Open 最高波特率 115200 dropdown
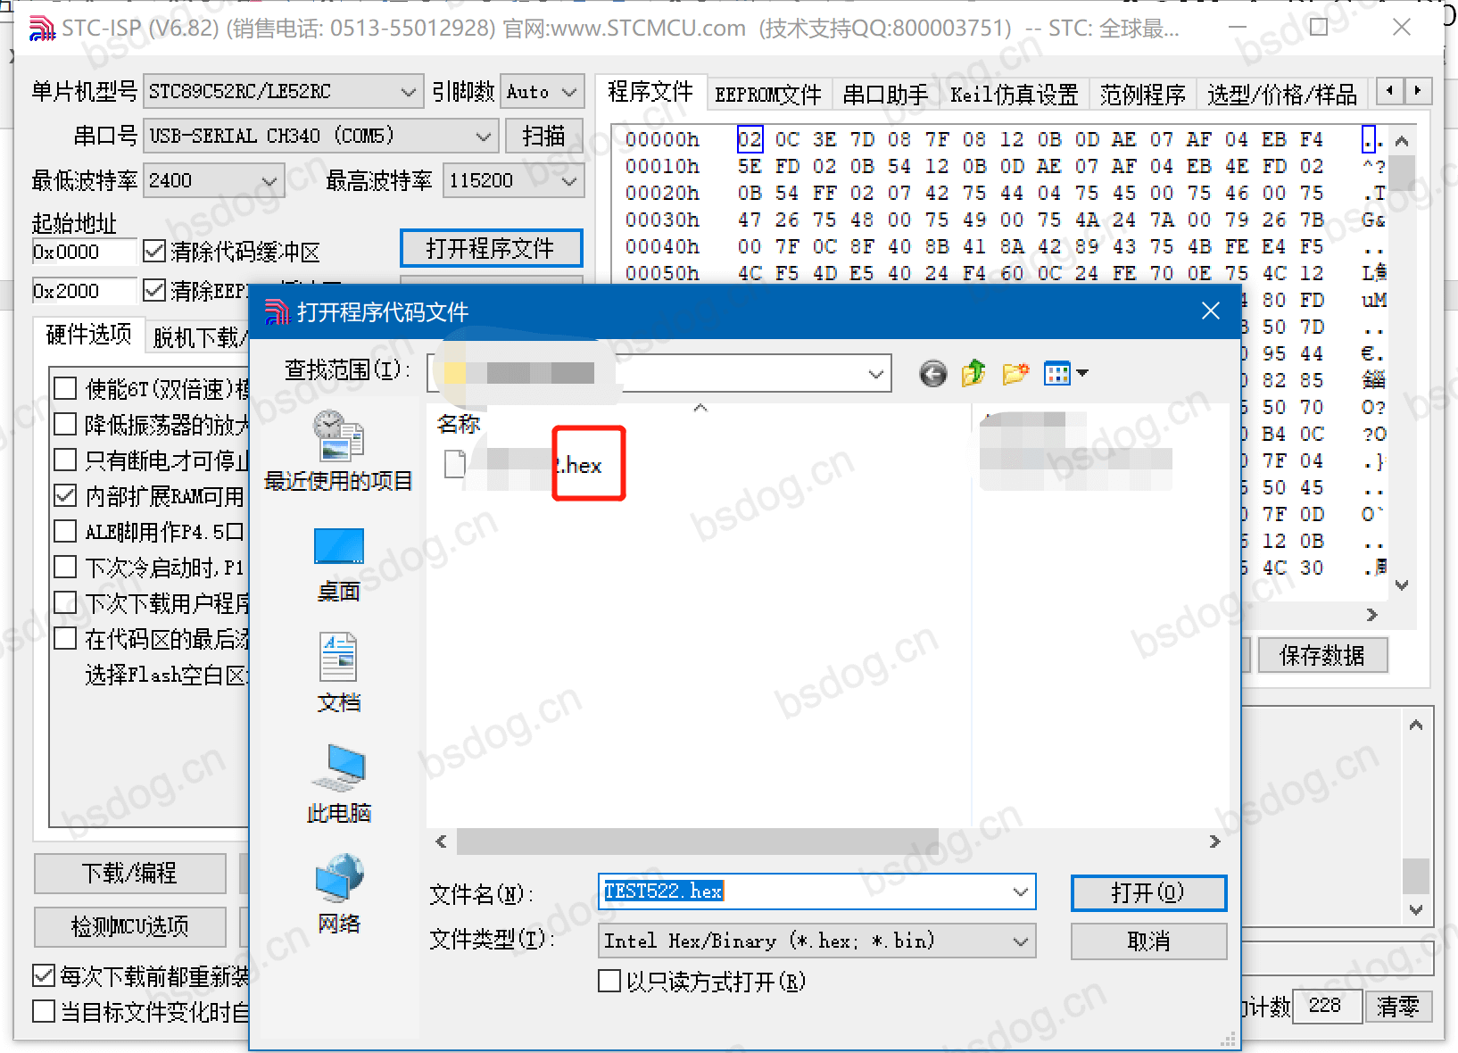Viewport: 1458px width, 1053px height. [513, 180]
